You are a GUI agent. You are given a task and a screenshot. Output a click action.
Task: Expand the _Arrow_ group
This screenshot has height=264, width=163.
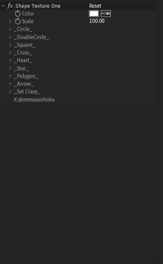pos(10,84)
